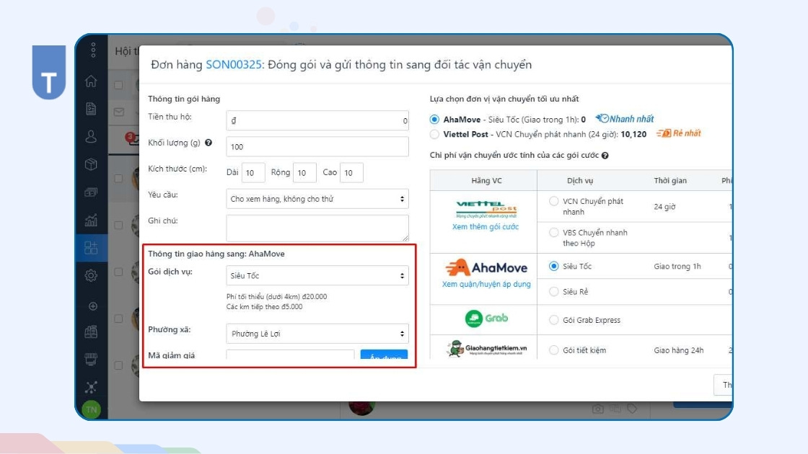Expand the Gói dịch vụ Siêu Tốc dropdown
The height and width of the screenshot is (454, 808).
[x=317, y=275]
